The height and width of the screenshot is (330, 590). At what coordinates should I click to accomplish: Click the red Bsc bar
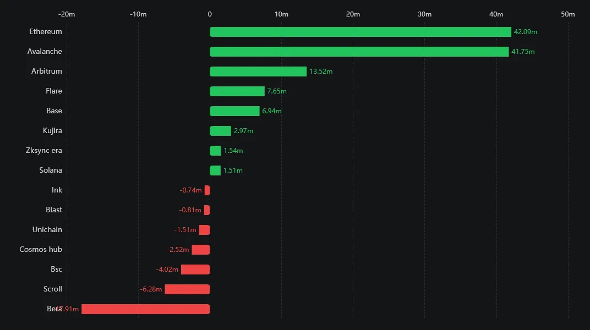click(195, 269)
